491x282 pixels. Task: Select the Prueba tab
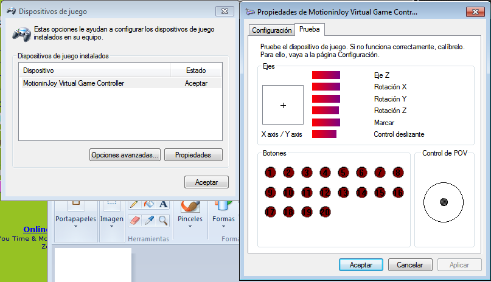click(309, 29)
